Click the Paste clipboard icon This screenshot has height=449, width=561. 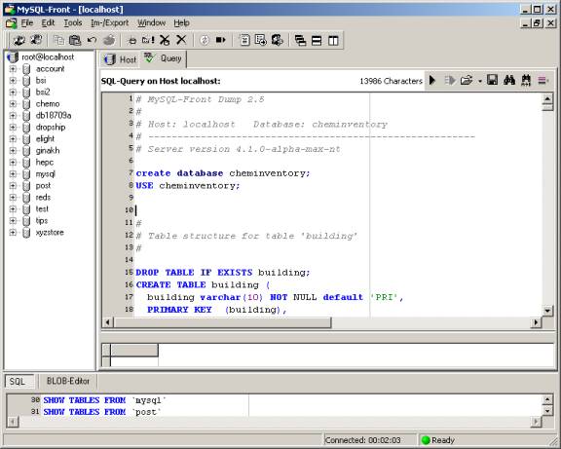(x=75, y=40)
